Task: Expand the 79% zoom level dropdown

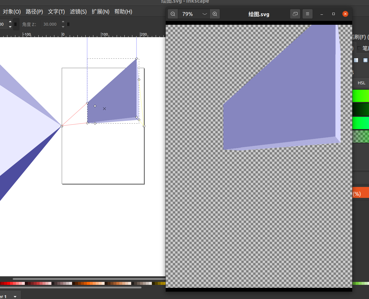Action: click(204, 14)
